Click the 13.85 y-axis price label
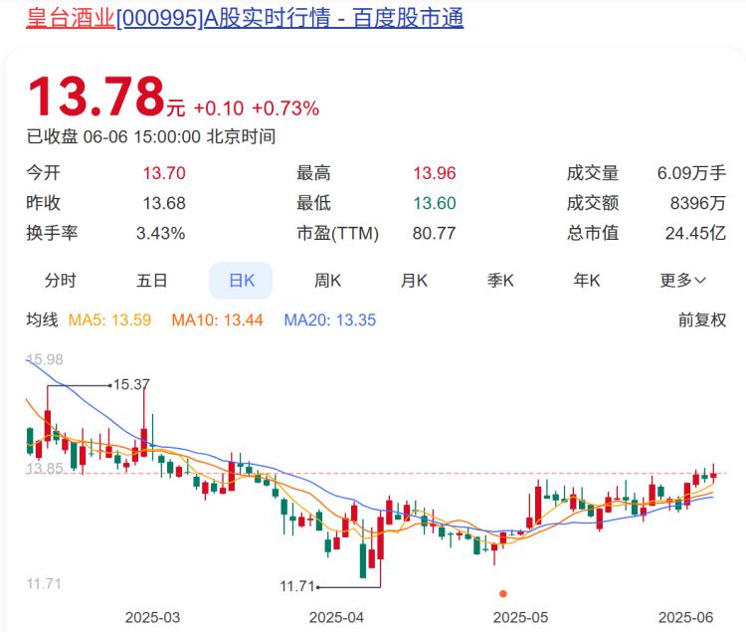Screen dimensions: 746x632 click(44, 469)
